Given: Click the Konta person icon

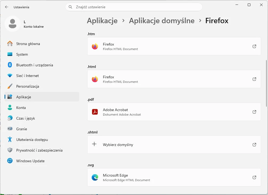Looking at the screenshot, I should pyautogui.click(x=10, y=107).
